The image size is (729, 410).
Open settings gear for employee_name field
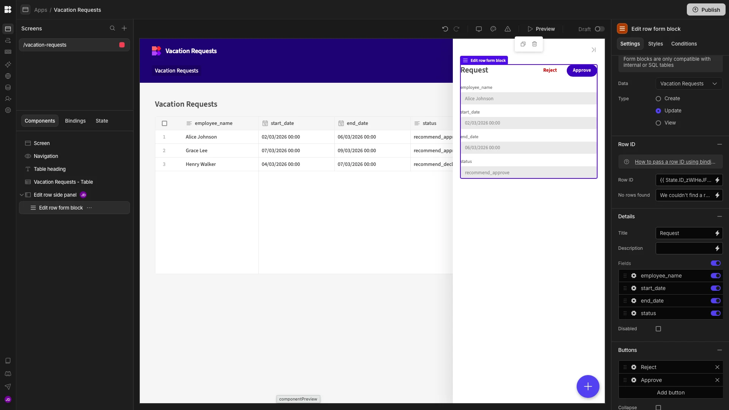click(x=634, y=276)
